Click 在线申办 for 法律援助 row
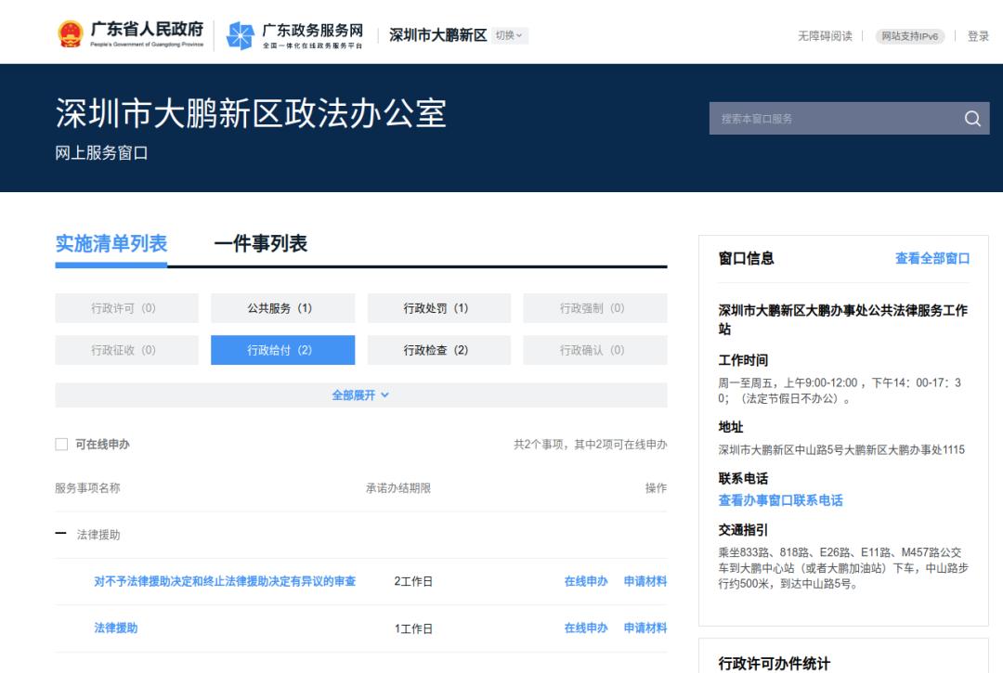1003x673 pixels. (586, 628)
